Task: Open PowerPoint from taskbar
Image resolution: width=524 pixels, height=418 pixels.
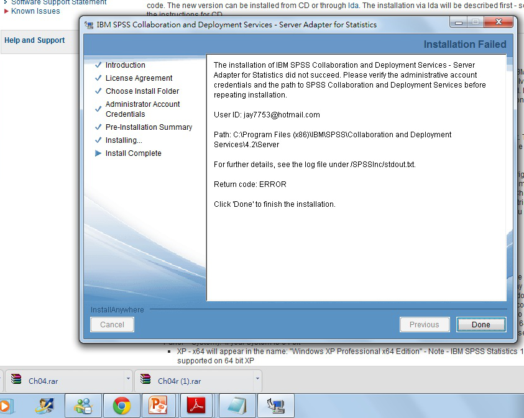Action: 158,406
